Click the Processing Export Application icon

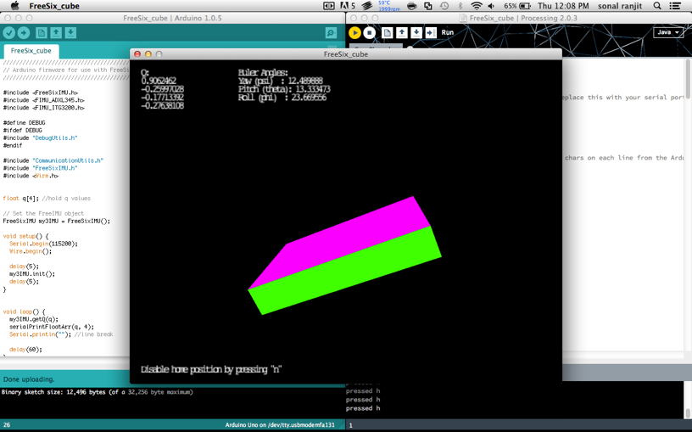431,33
